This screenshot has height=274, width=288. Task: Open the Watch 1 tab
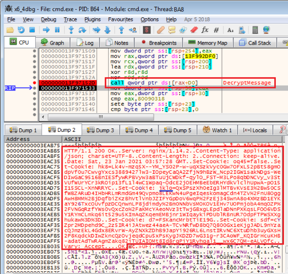(218, 130)
